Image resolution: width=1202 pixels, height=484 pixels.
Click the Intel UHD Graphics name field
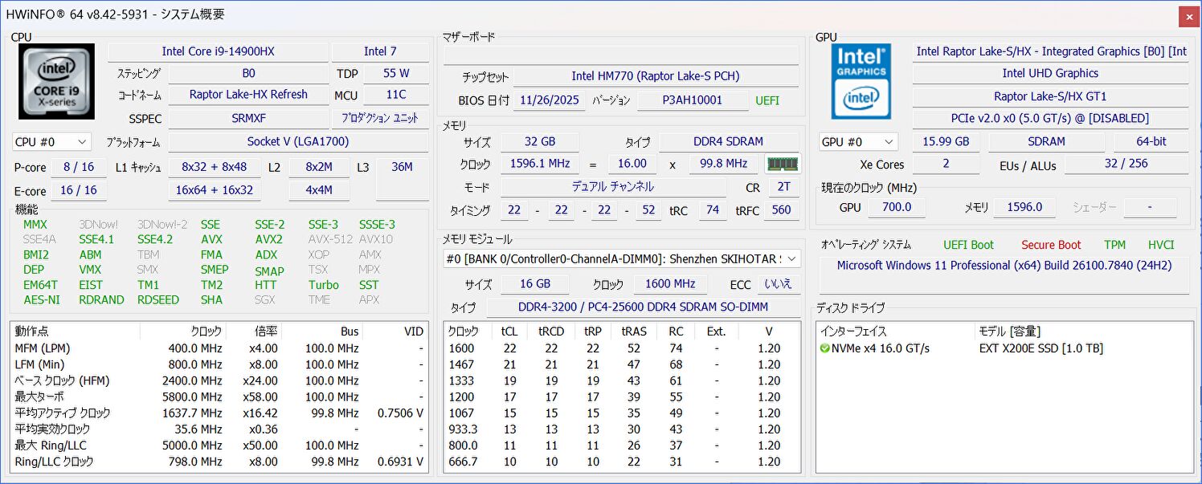[x=1049, y=73]
